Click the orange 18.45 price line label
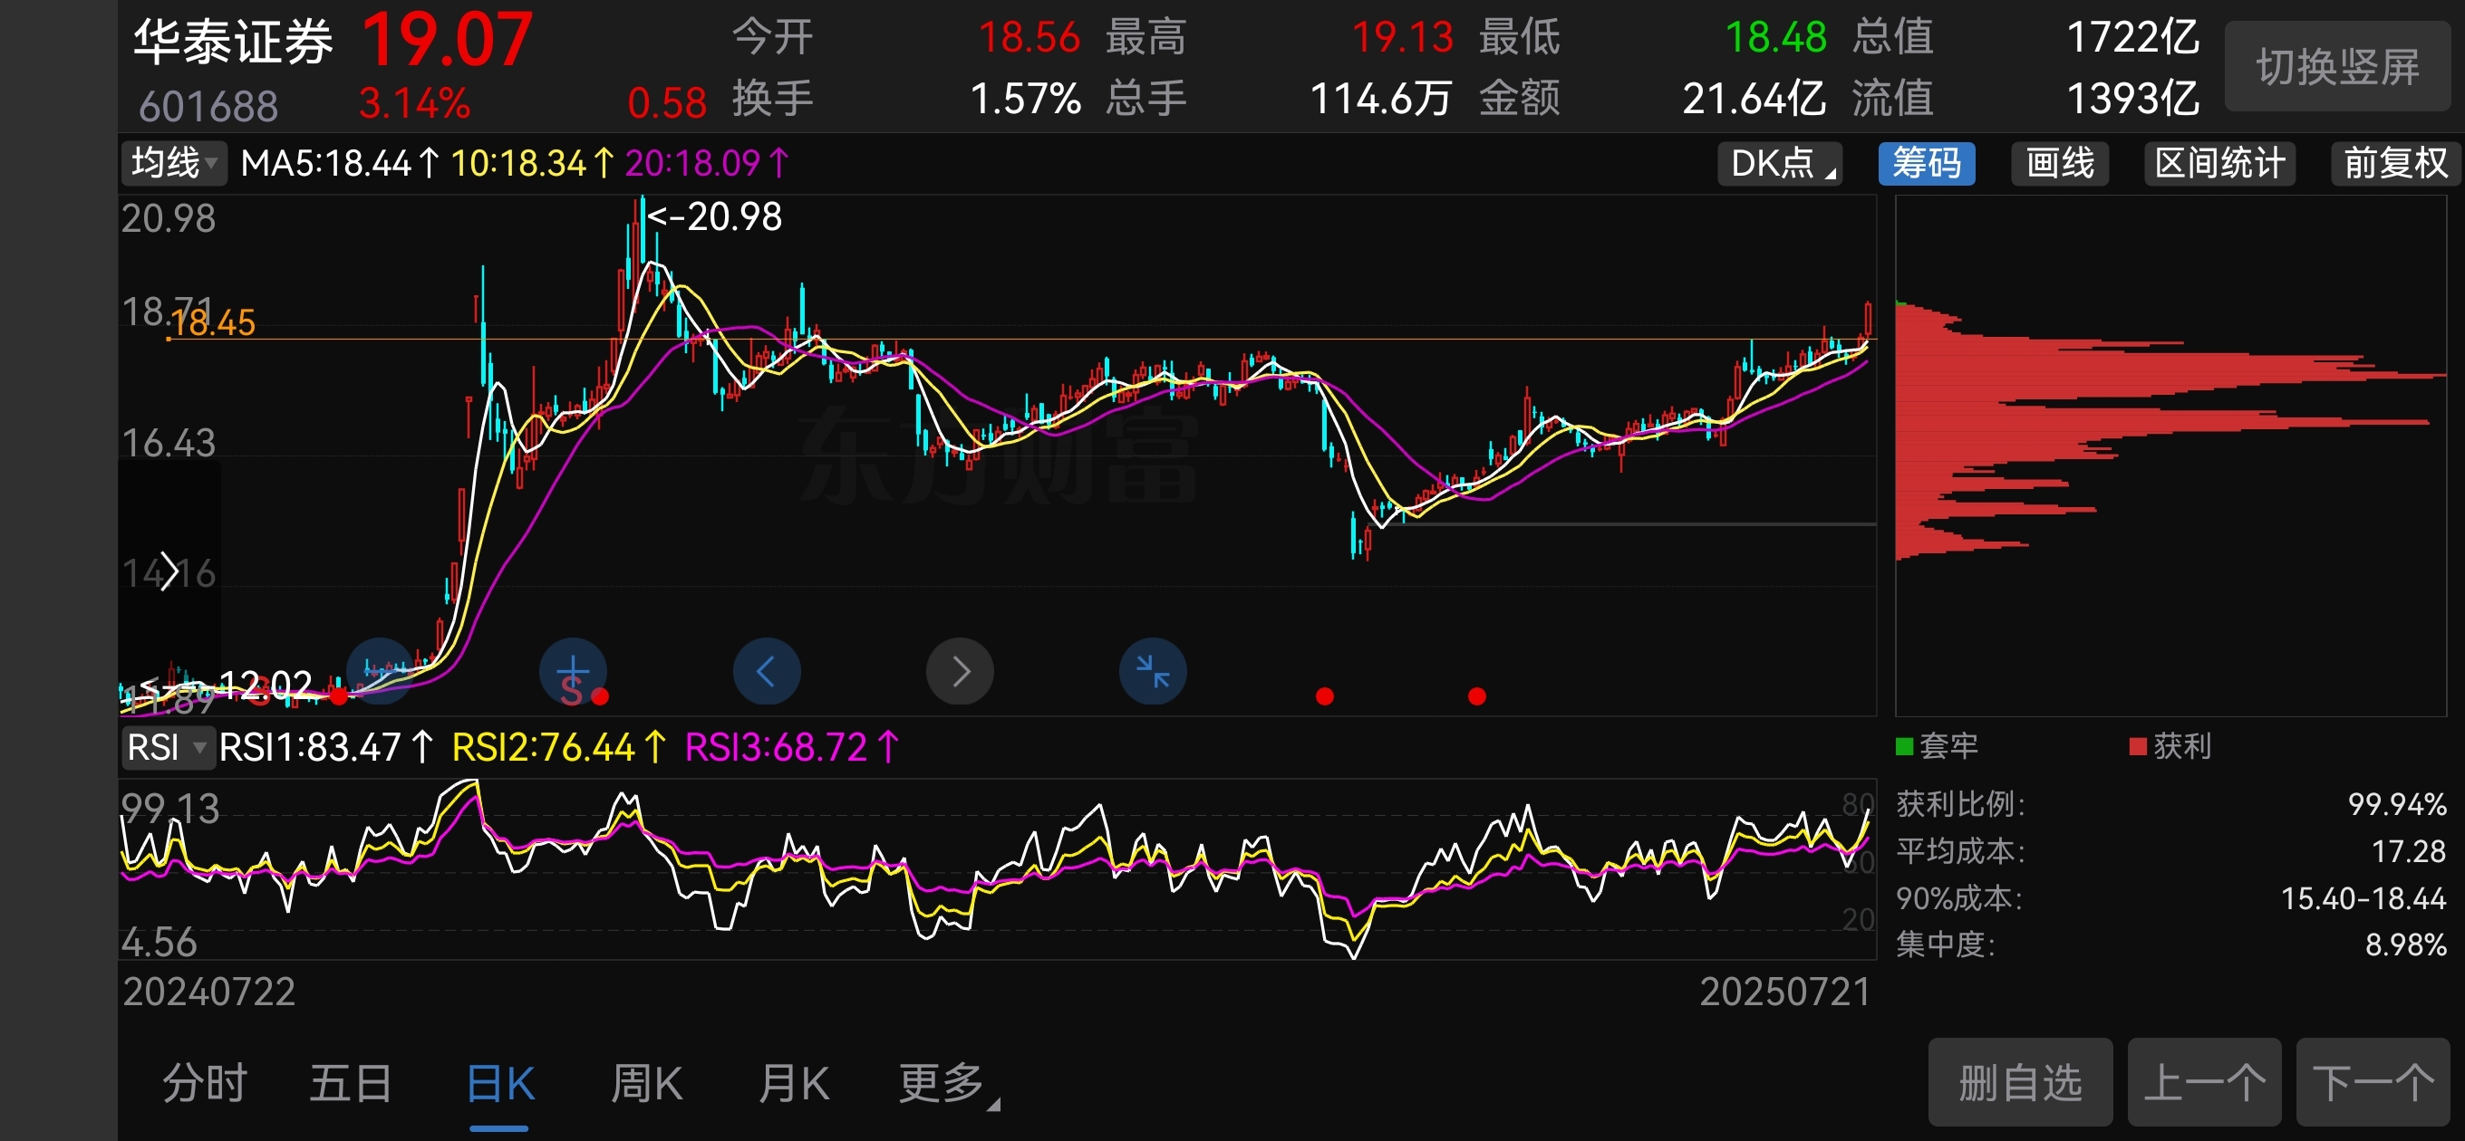 point(213,323)
